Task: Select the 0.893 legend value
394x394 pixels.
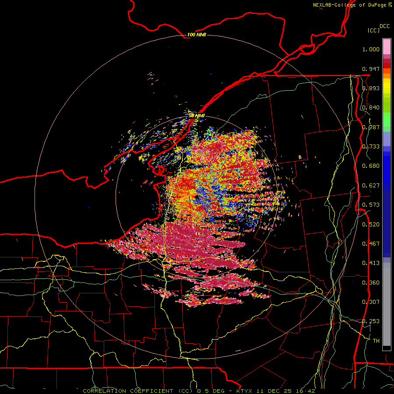Action: [x=371, y=88]
